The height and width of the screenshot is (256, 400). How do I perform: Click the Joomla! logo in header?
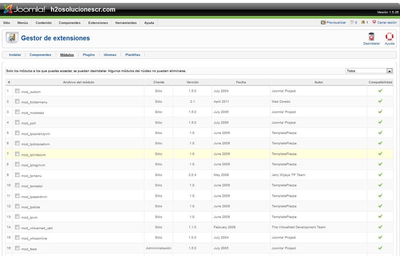[x=25, y=9]
